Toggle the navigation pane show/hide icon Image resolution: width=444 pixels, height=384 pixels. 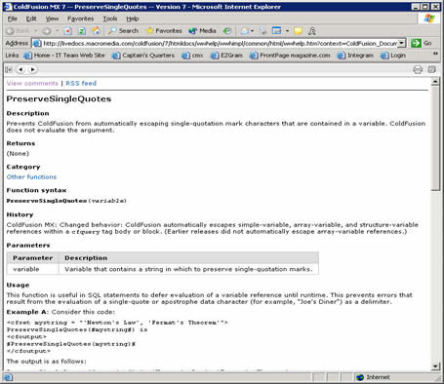pos(9,69)
